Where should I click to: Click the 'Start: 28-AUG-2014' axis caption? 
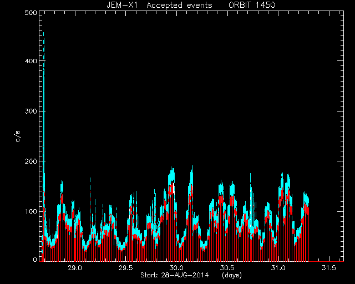(174, 275)
